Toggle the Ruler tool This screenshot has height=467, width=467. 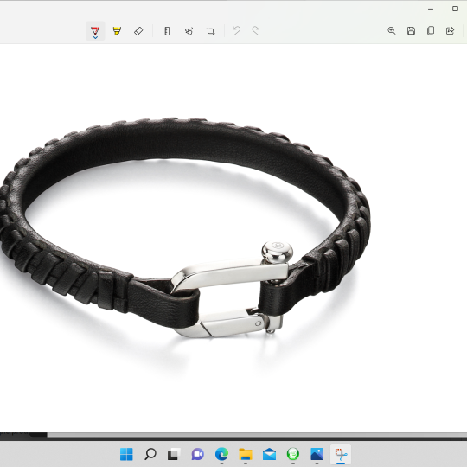pos(167,30)
